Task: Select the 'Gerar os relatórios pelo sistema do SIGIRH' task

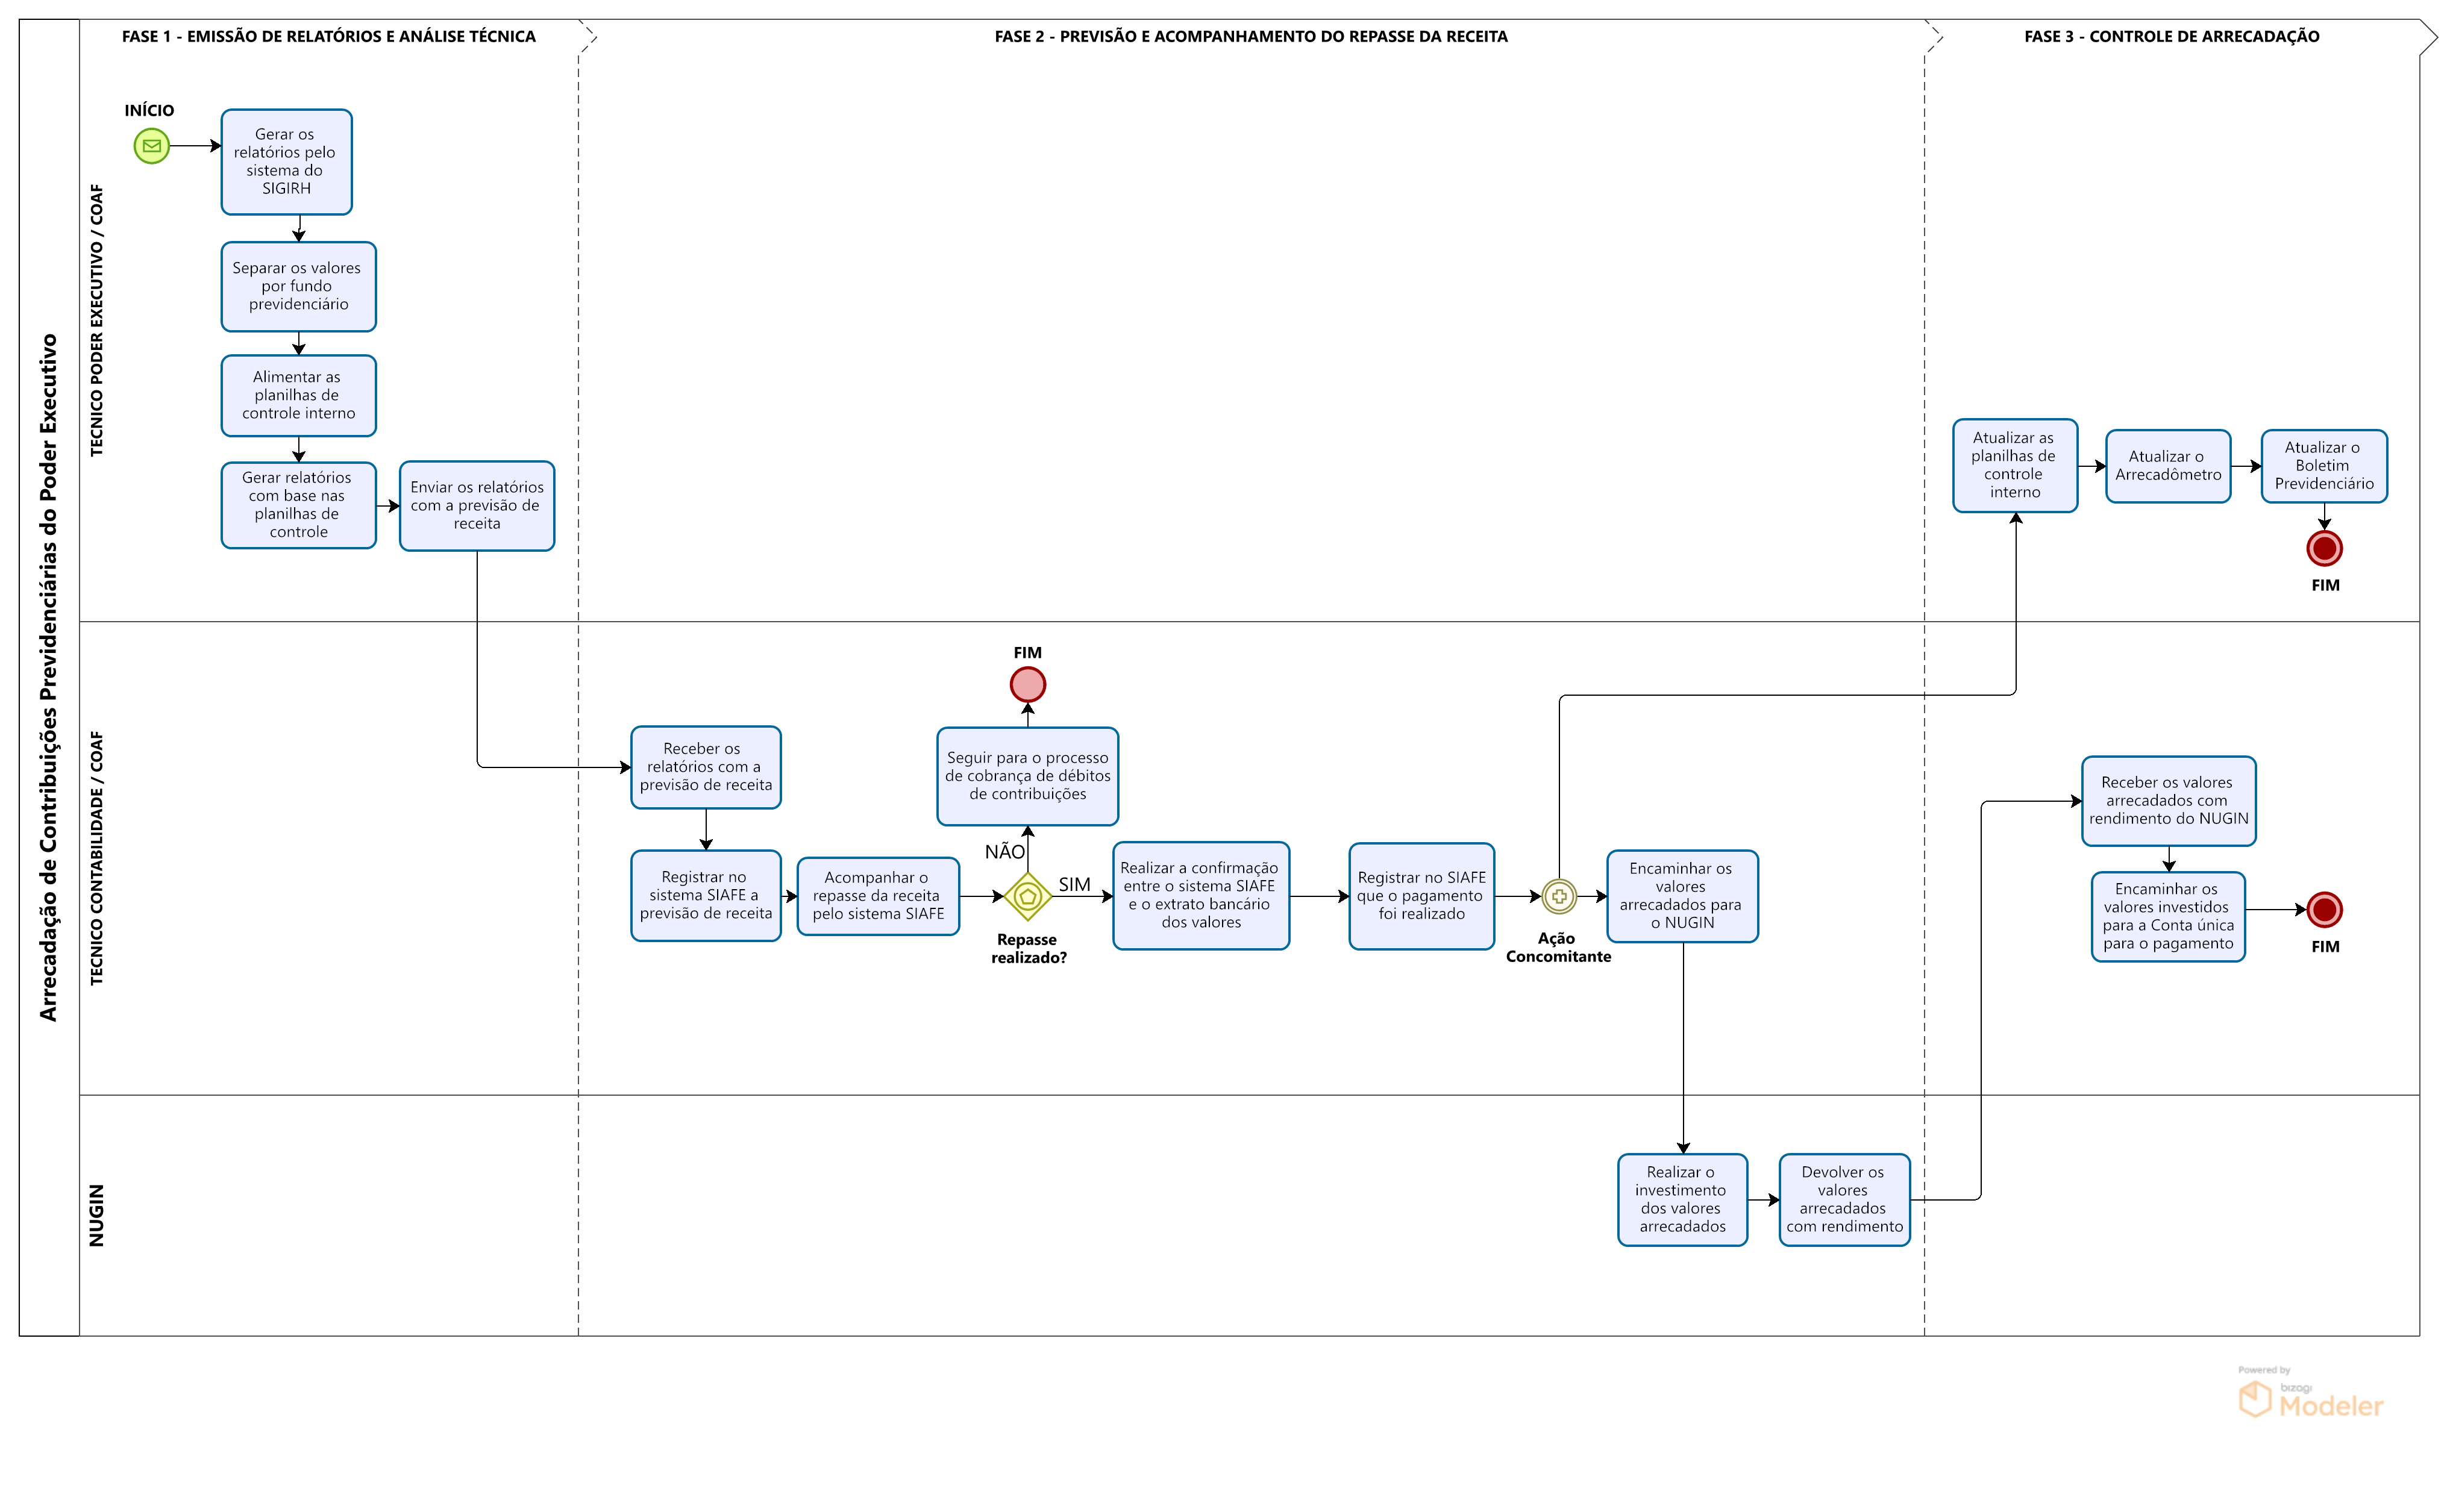Action: click(x=286, y=162)
